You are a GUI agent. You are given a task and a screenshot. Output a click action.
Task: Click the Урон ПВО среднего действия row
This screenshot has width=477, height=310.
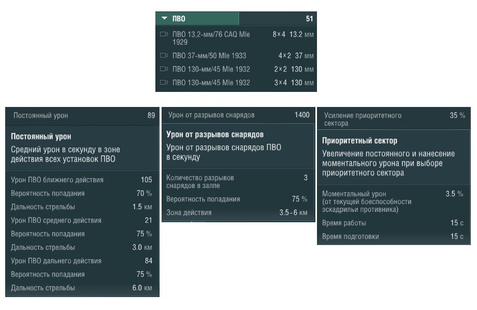click(x=82, y=220)
